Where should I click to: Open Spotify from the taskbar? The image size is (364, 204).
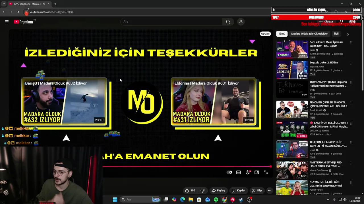click(216, 199)
